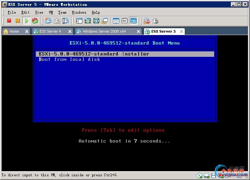
Task: Click the floppy drive status icon
Action: 213,176
